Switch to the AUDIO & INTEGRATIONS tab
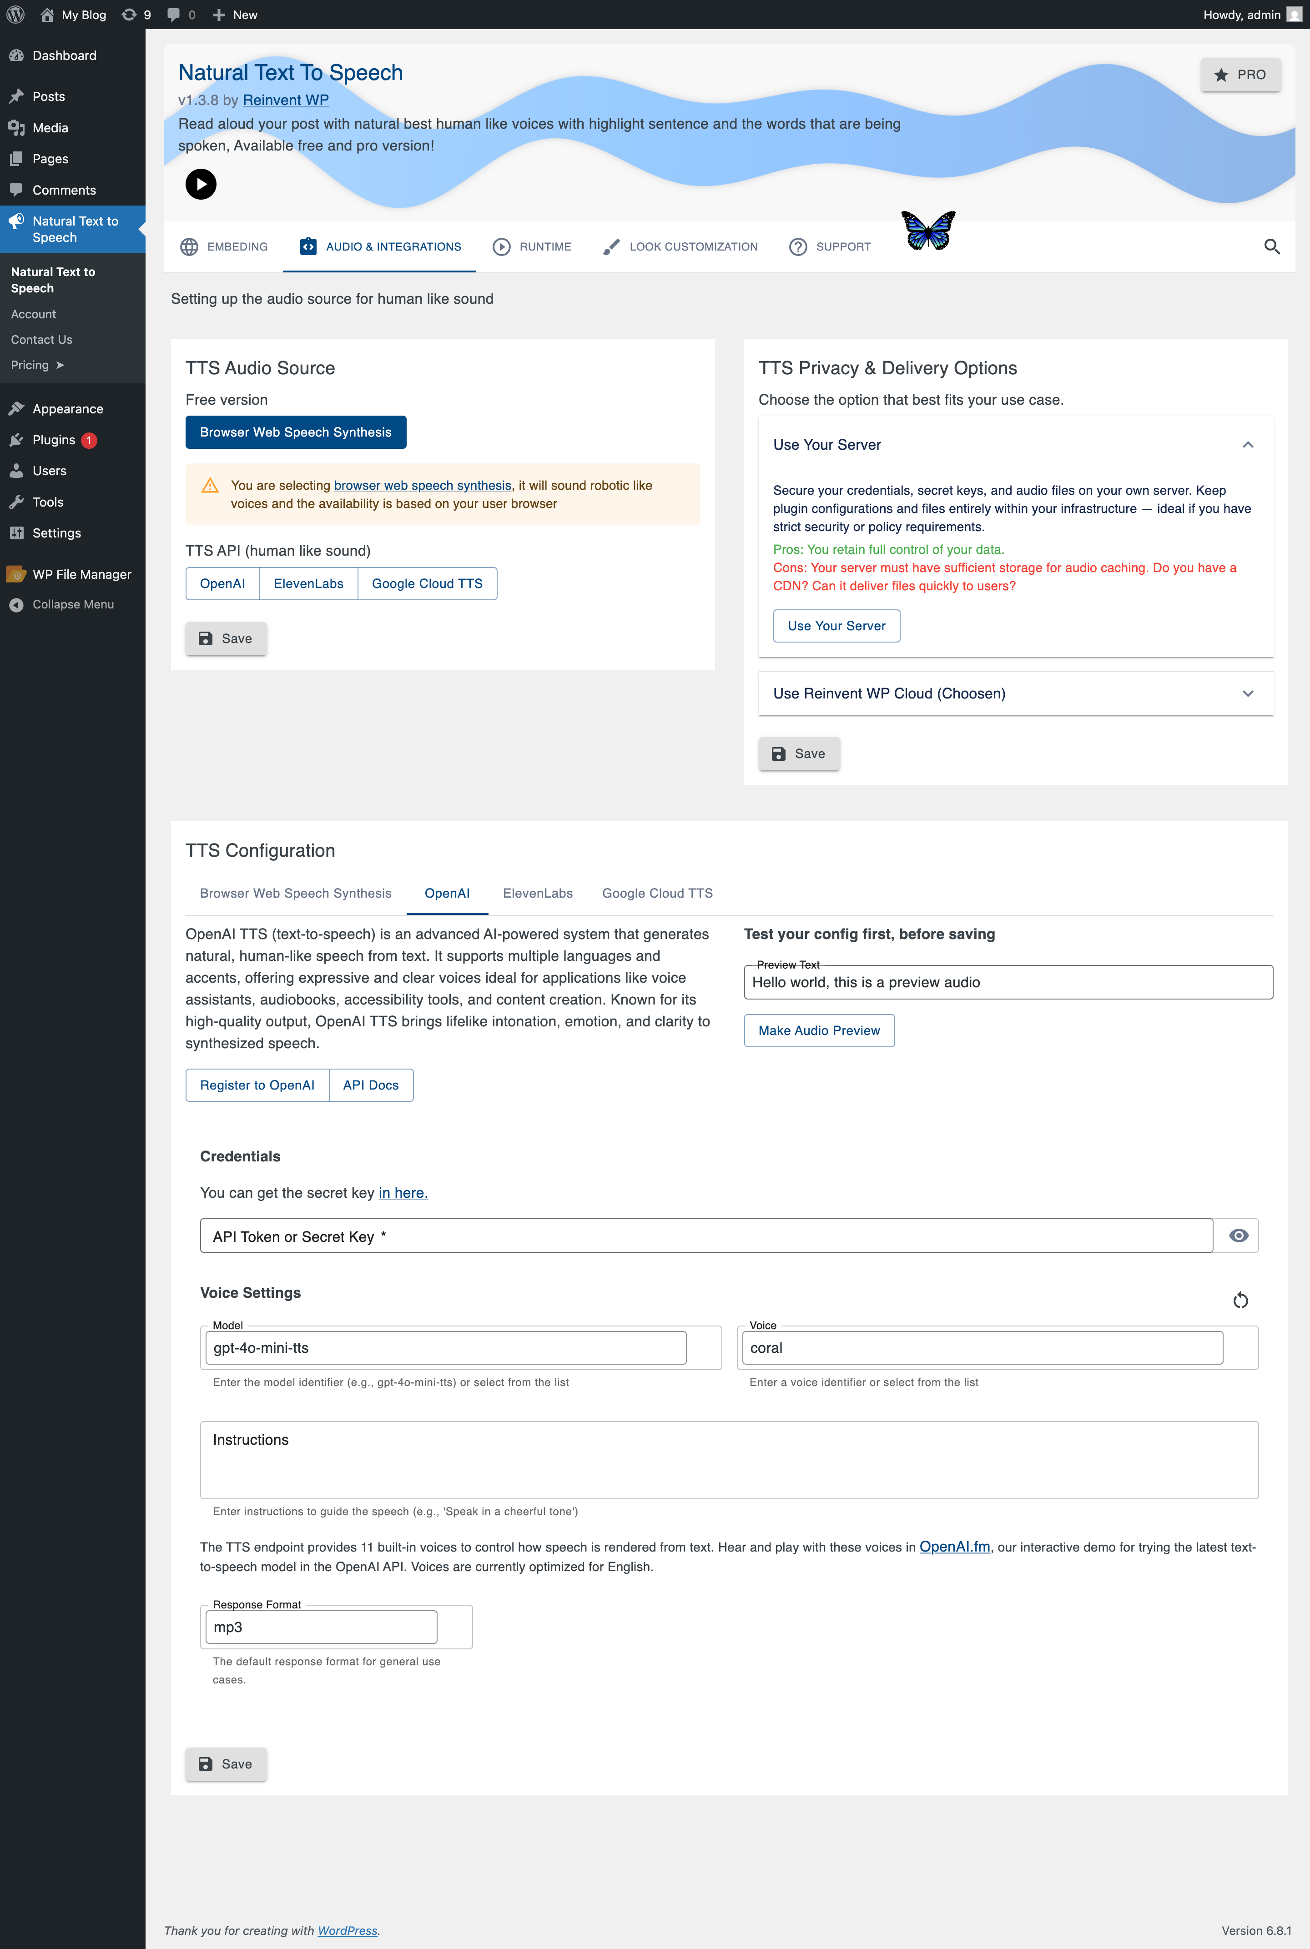Screen dimensions: 1310x1949 click(379, 246)
